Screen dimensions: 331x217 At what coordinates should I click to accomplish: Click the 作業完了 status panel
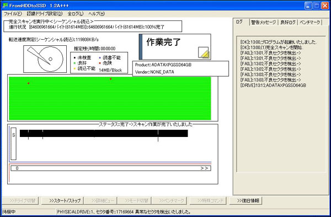click(x=175, y=47)
